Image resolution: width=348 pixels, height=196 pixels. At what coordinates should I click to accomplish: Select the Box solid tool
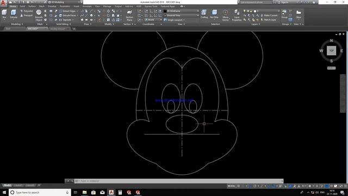(4, 14)
